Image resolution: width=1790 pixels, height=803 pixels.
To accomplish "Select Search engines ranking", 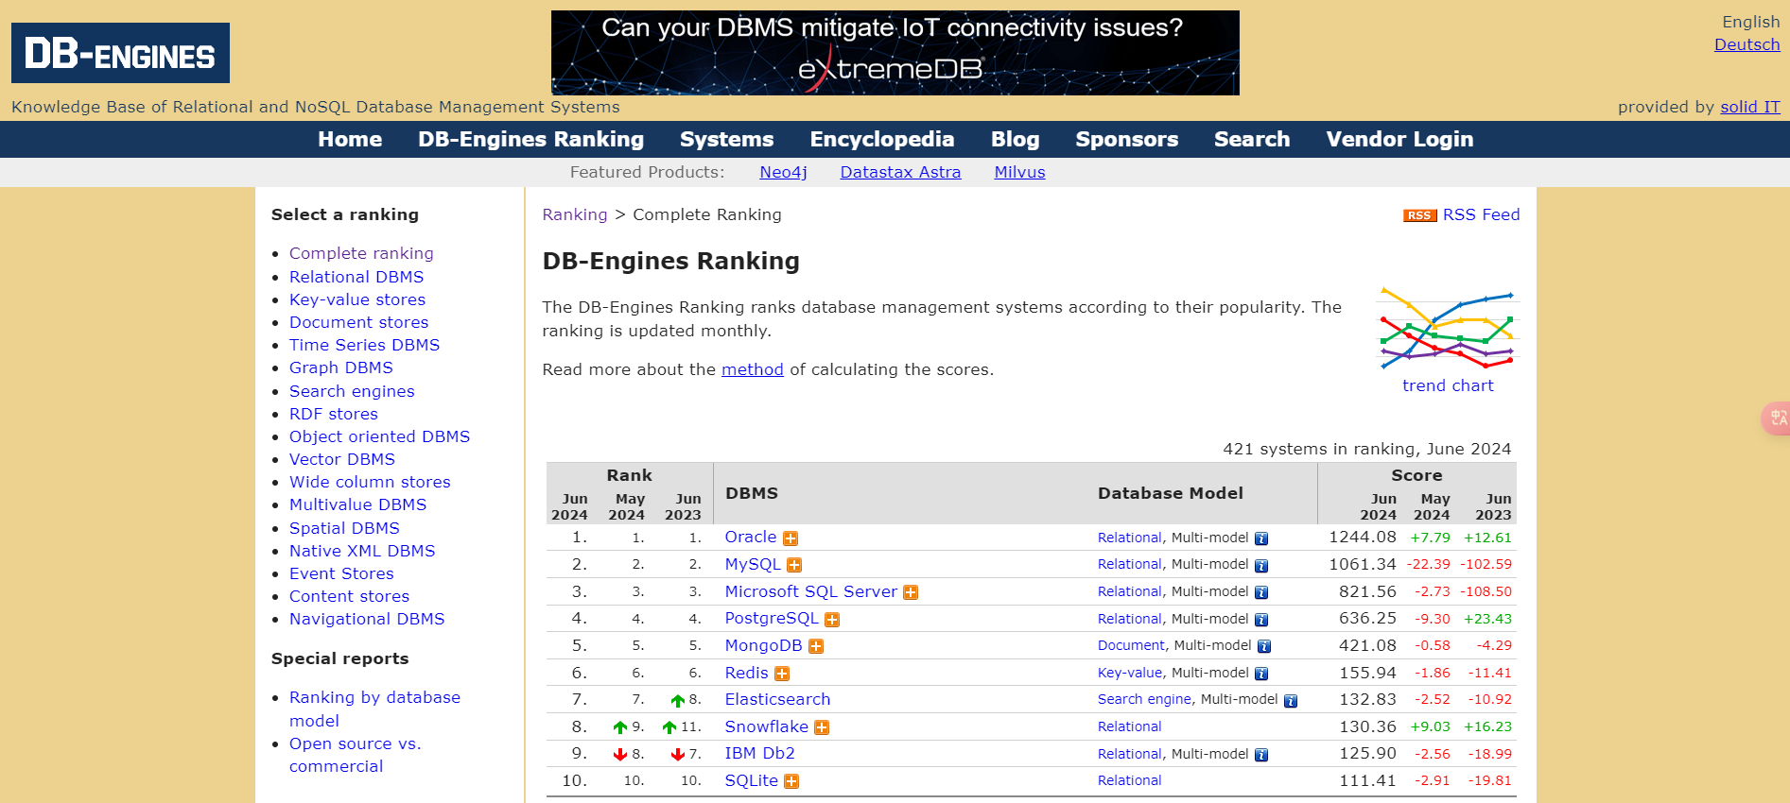I will click(352, 391).
